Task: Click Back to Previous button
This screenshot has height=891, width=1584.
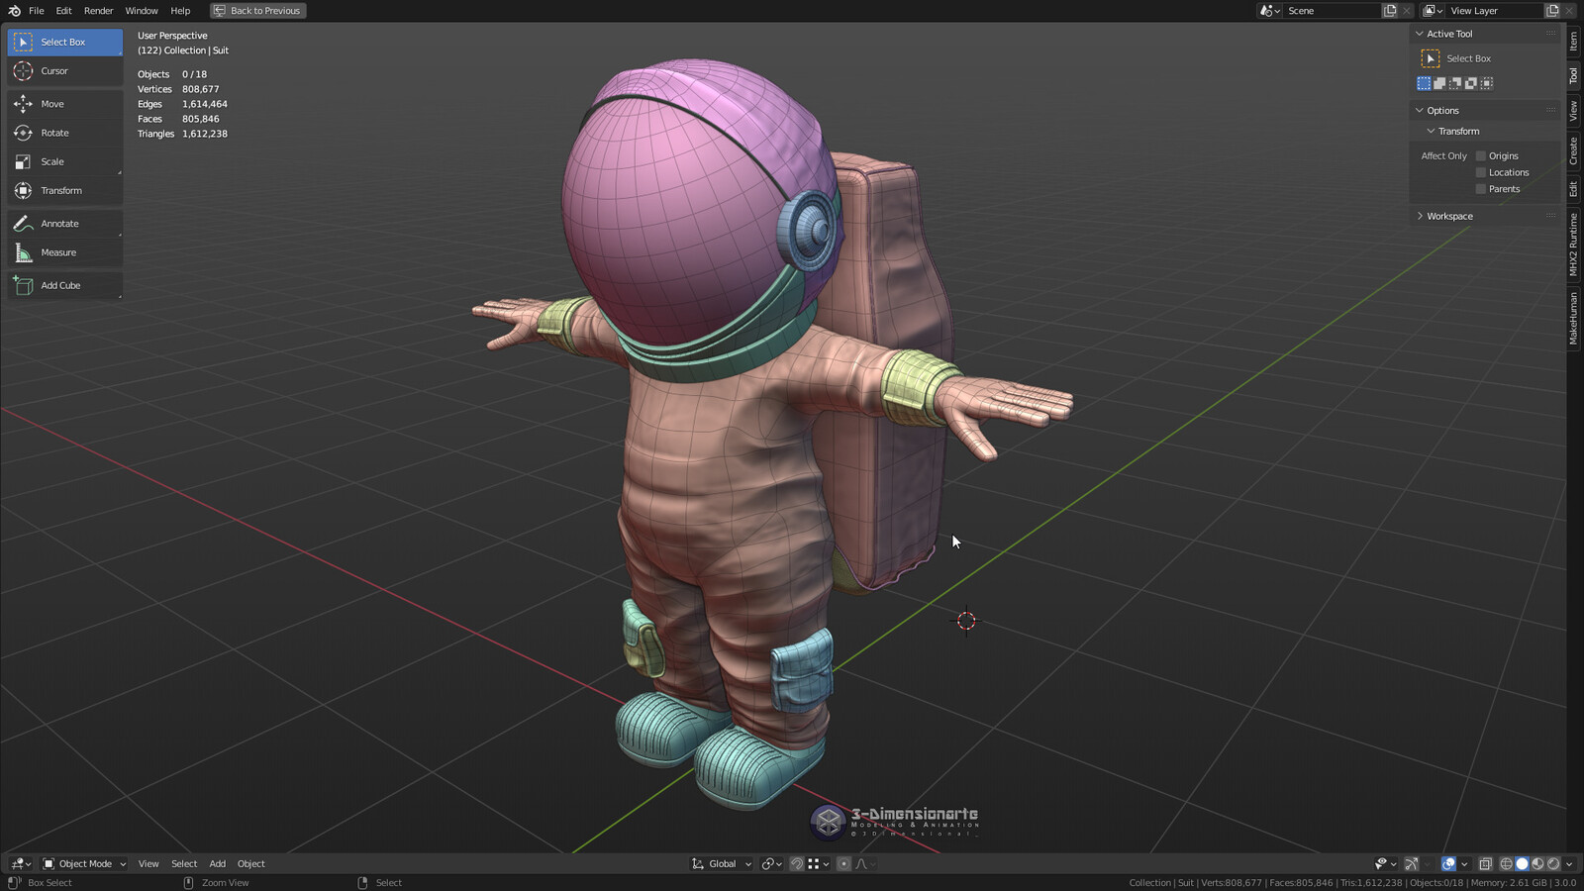Action: tap(258, 11)
